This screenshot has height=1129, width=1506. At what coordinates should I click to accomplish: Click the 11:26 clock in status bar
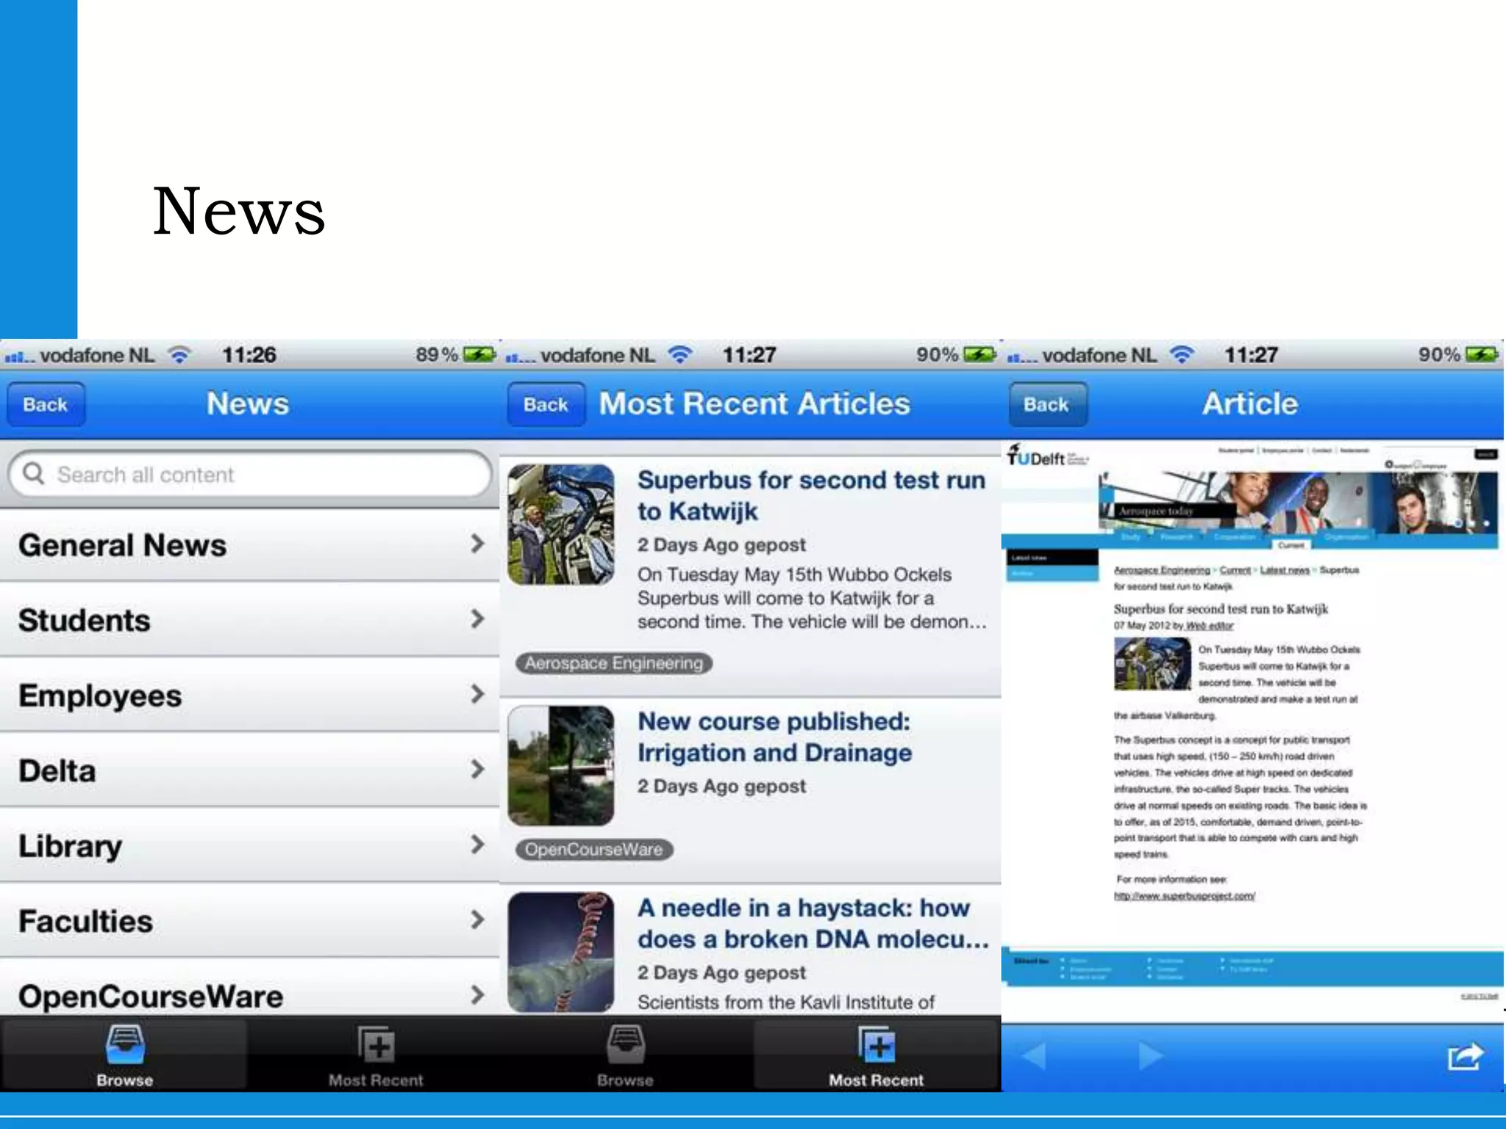click(x=249, y=356)
